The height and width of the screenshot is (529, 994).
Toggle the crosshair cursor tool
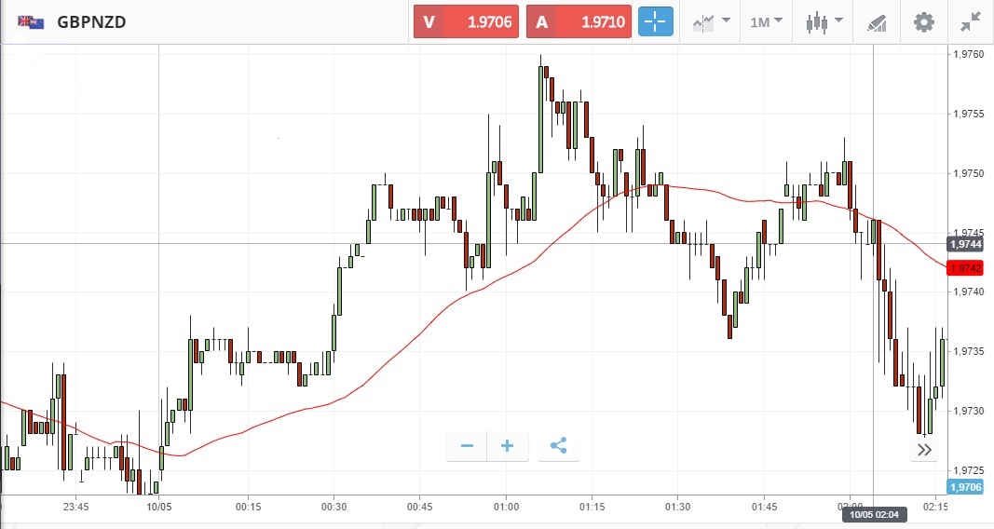(656, 21)
